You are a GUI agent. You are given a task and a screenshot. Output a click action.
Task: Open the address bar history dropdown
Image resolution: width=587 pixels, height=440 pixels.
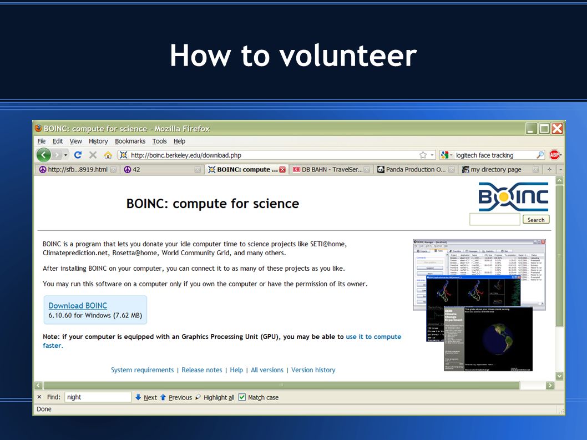(432, 155)
